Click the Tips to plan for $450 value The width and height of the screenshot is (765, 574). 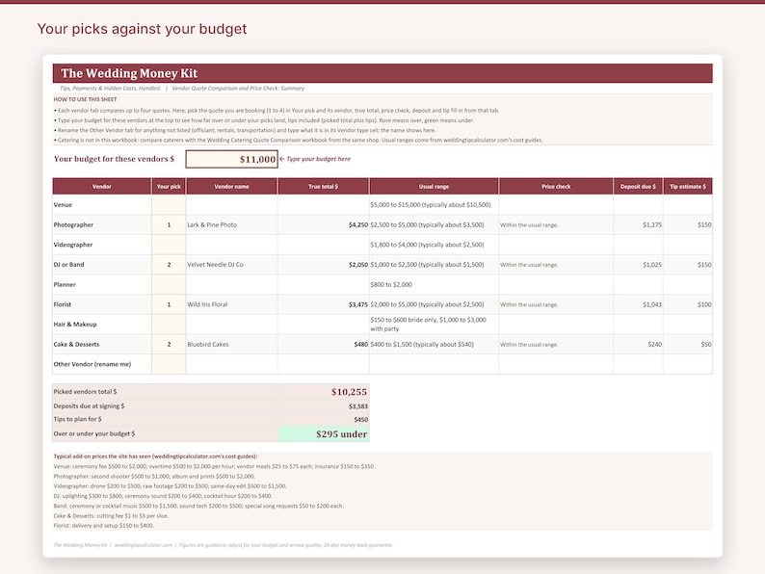click(x=361, y=419)
